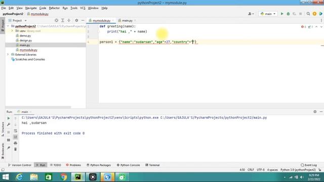Image resolution: width=324 pixels, height=182 pixels.
Task: Open the Event Log
Action: pos(309,165)
